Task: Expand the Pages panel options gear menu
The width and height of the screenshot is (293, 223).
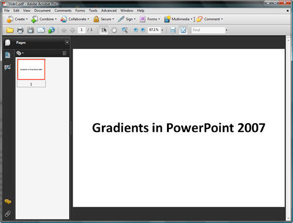Action: [20, 53]
